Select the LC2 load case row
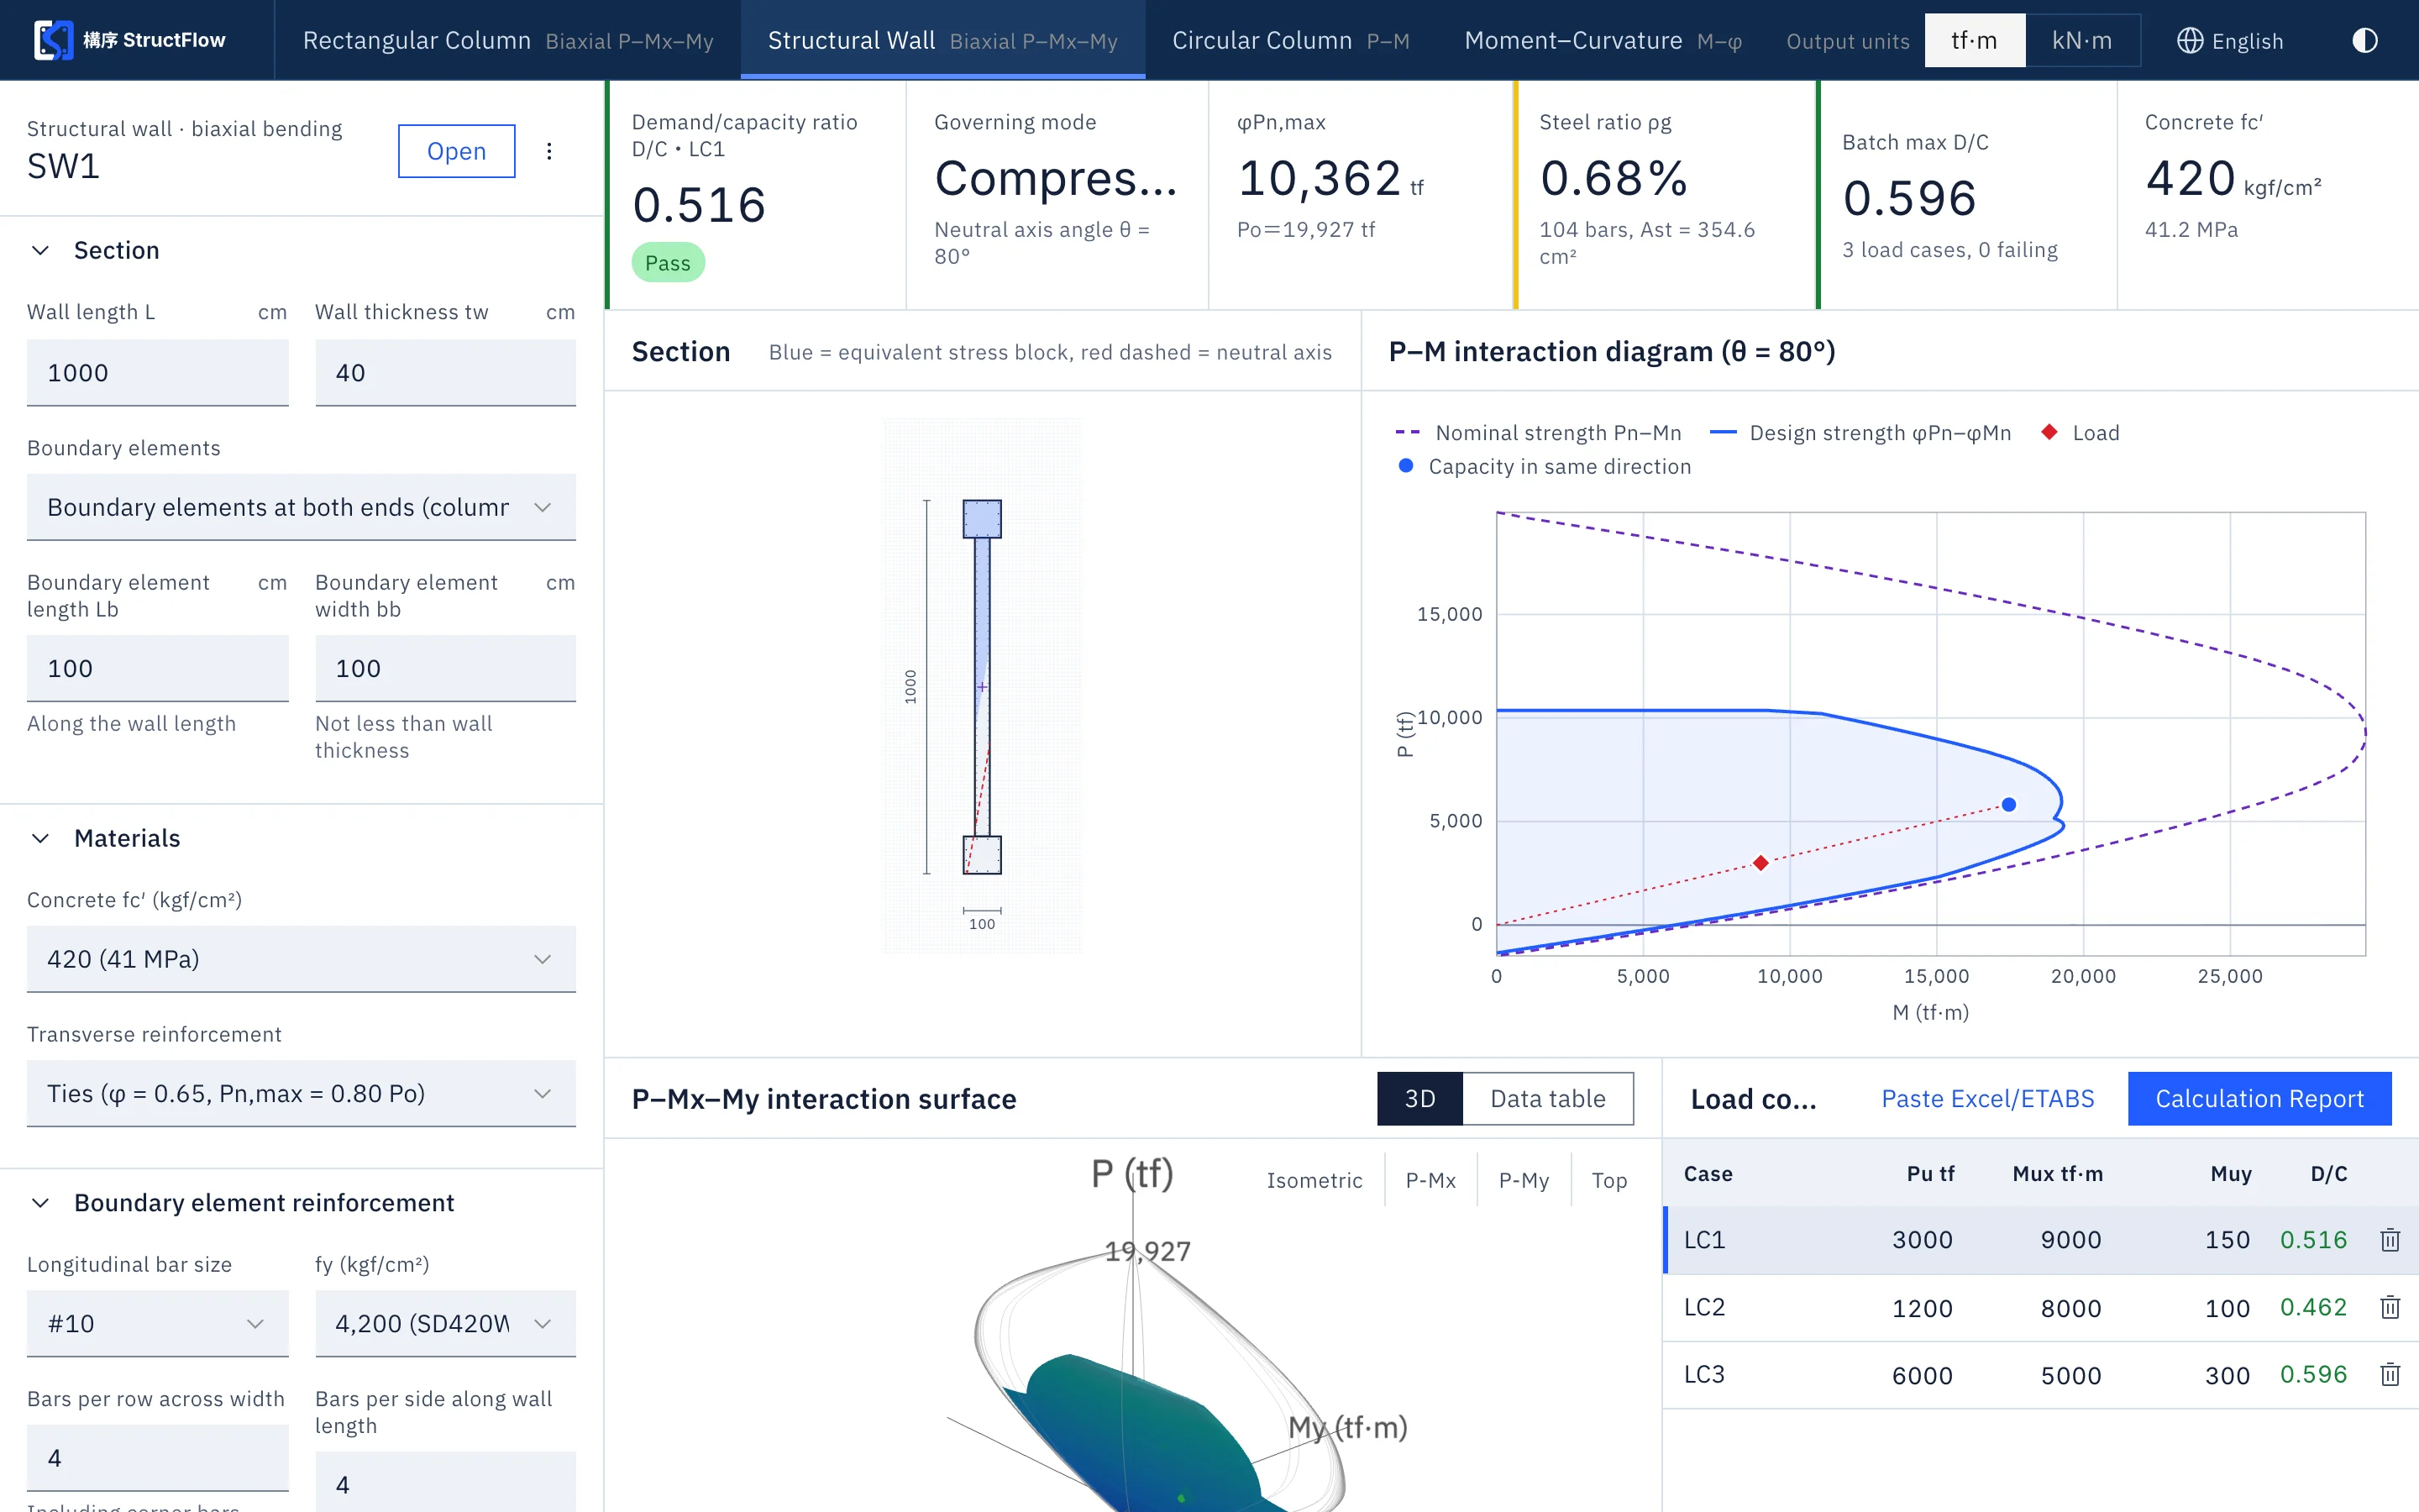Screen dimensions: 2419x1512 tap(2039, 1307)
